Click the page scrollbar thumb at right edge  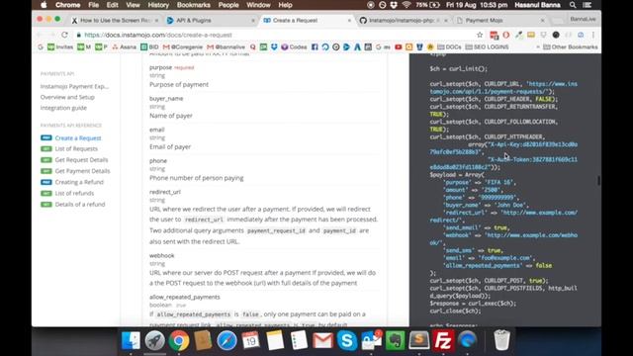[x=598, y=180]
